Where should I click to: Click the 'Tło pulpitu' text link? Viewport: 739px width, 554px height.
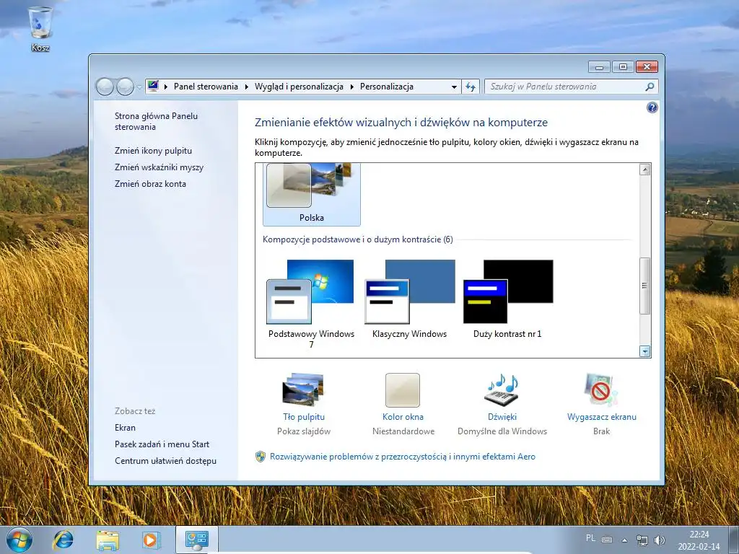(304, 417)
